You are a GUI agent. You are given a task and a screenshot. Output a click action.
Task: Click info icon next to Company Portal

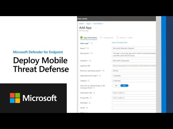(94, 88)
